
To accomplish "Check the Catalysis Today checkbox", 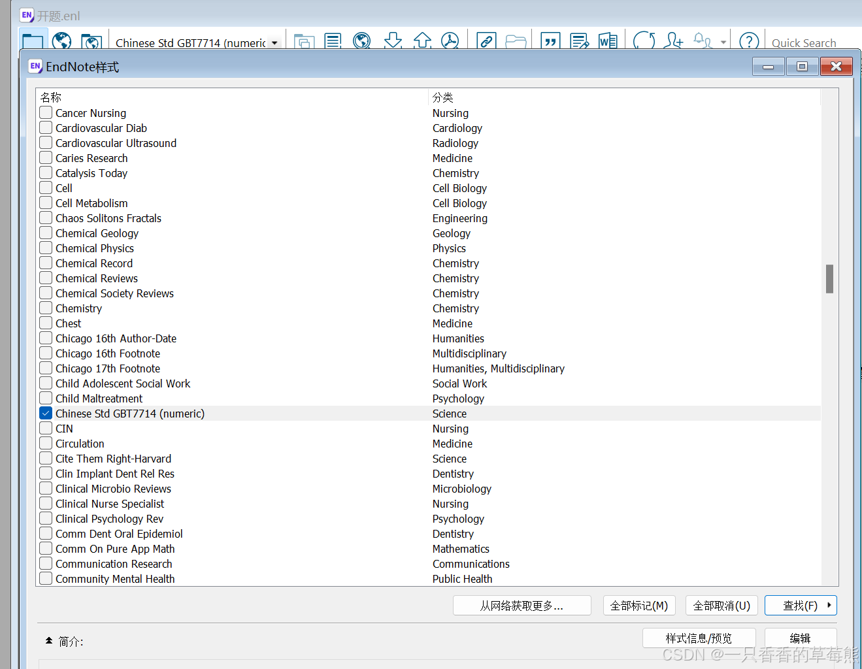I will coord(46,172).
